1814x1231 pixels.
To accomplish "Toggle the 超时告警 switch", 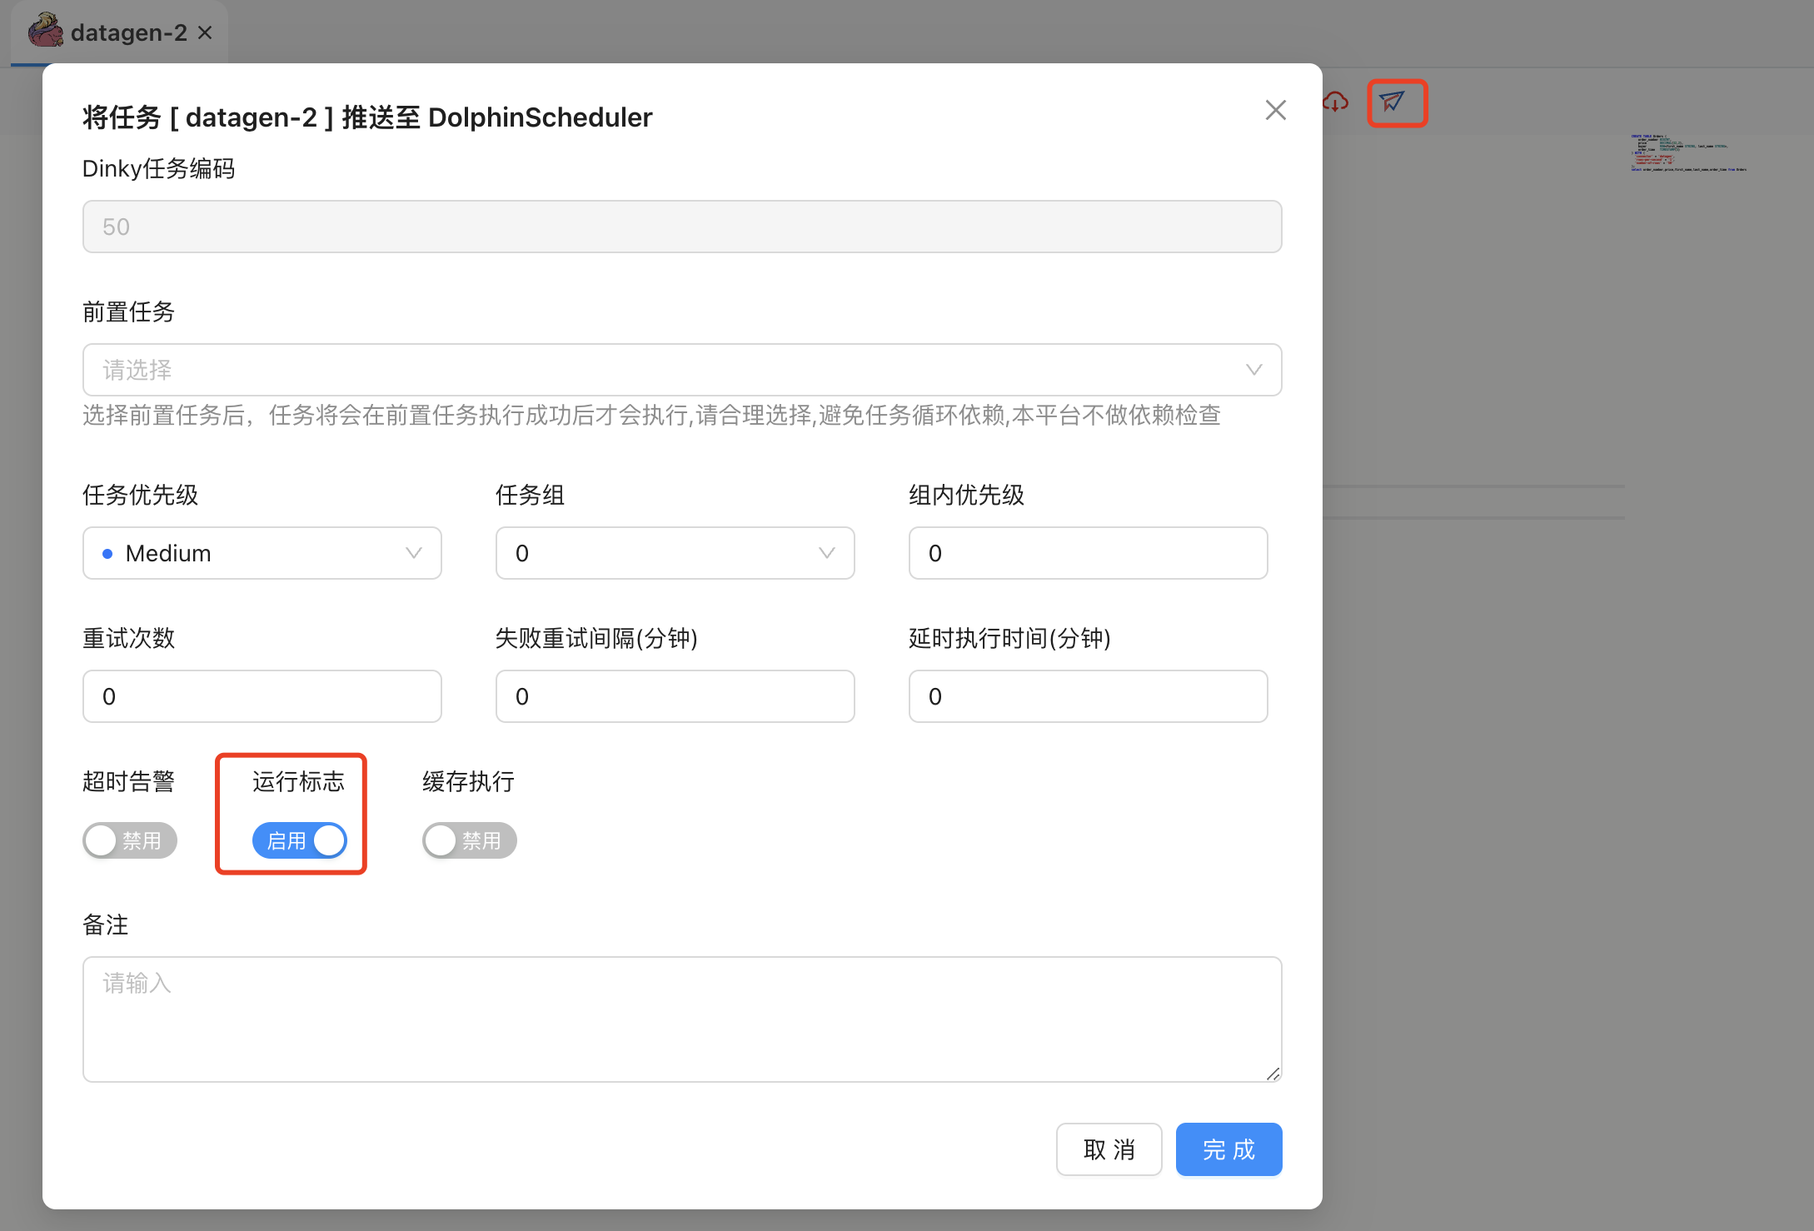I will click(130, 840).
